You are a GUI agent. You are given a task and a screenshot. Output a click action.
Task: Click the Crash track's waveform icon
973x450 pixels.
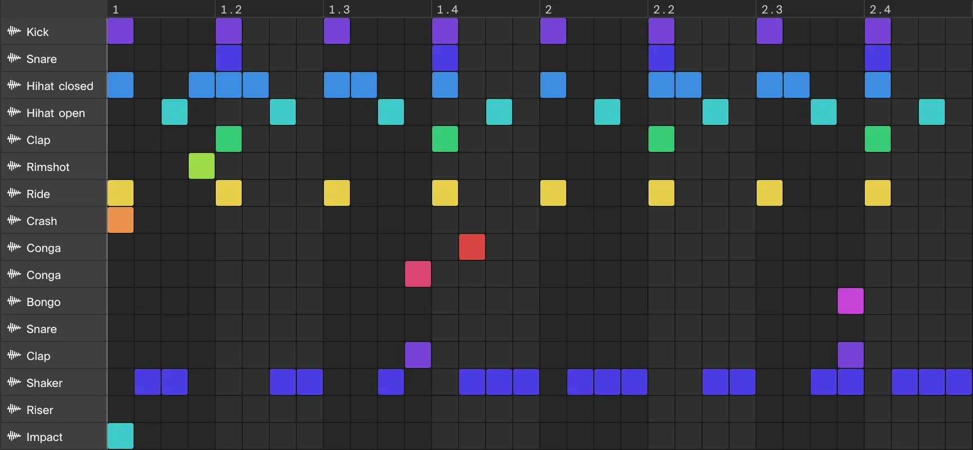[14, 220]
